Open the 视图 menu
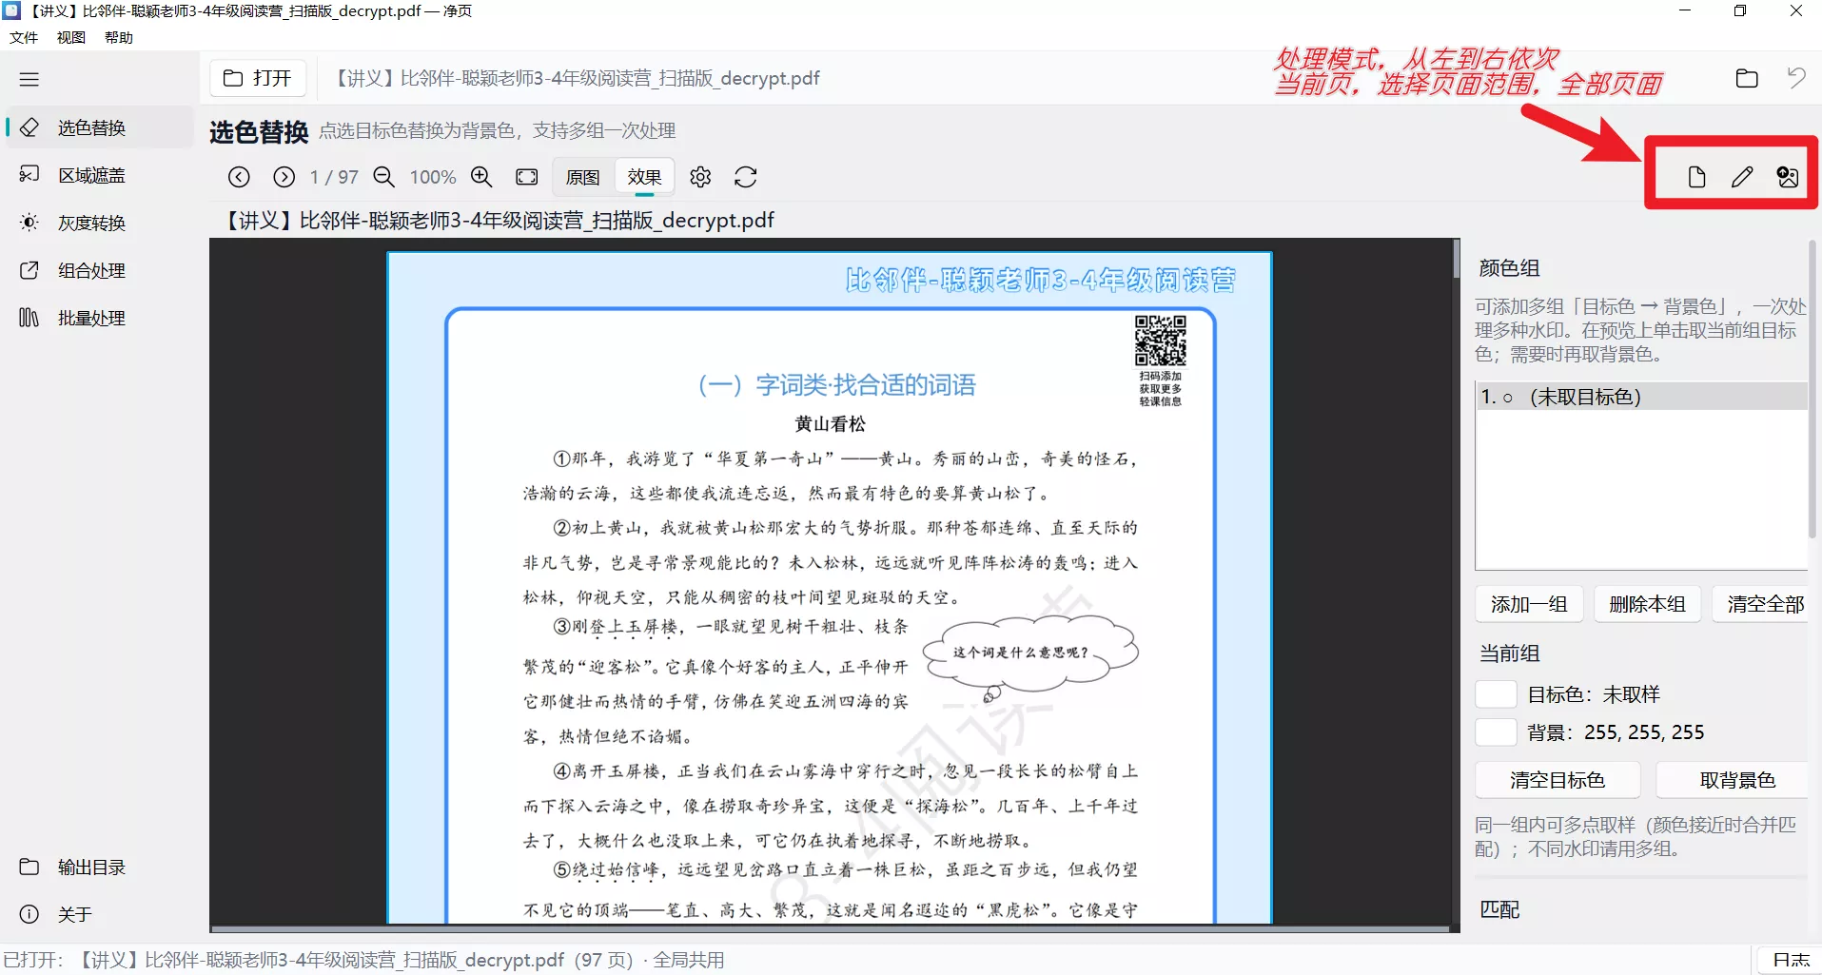Screen dimensions: 1822x975 [71, 37]
